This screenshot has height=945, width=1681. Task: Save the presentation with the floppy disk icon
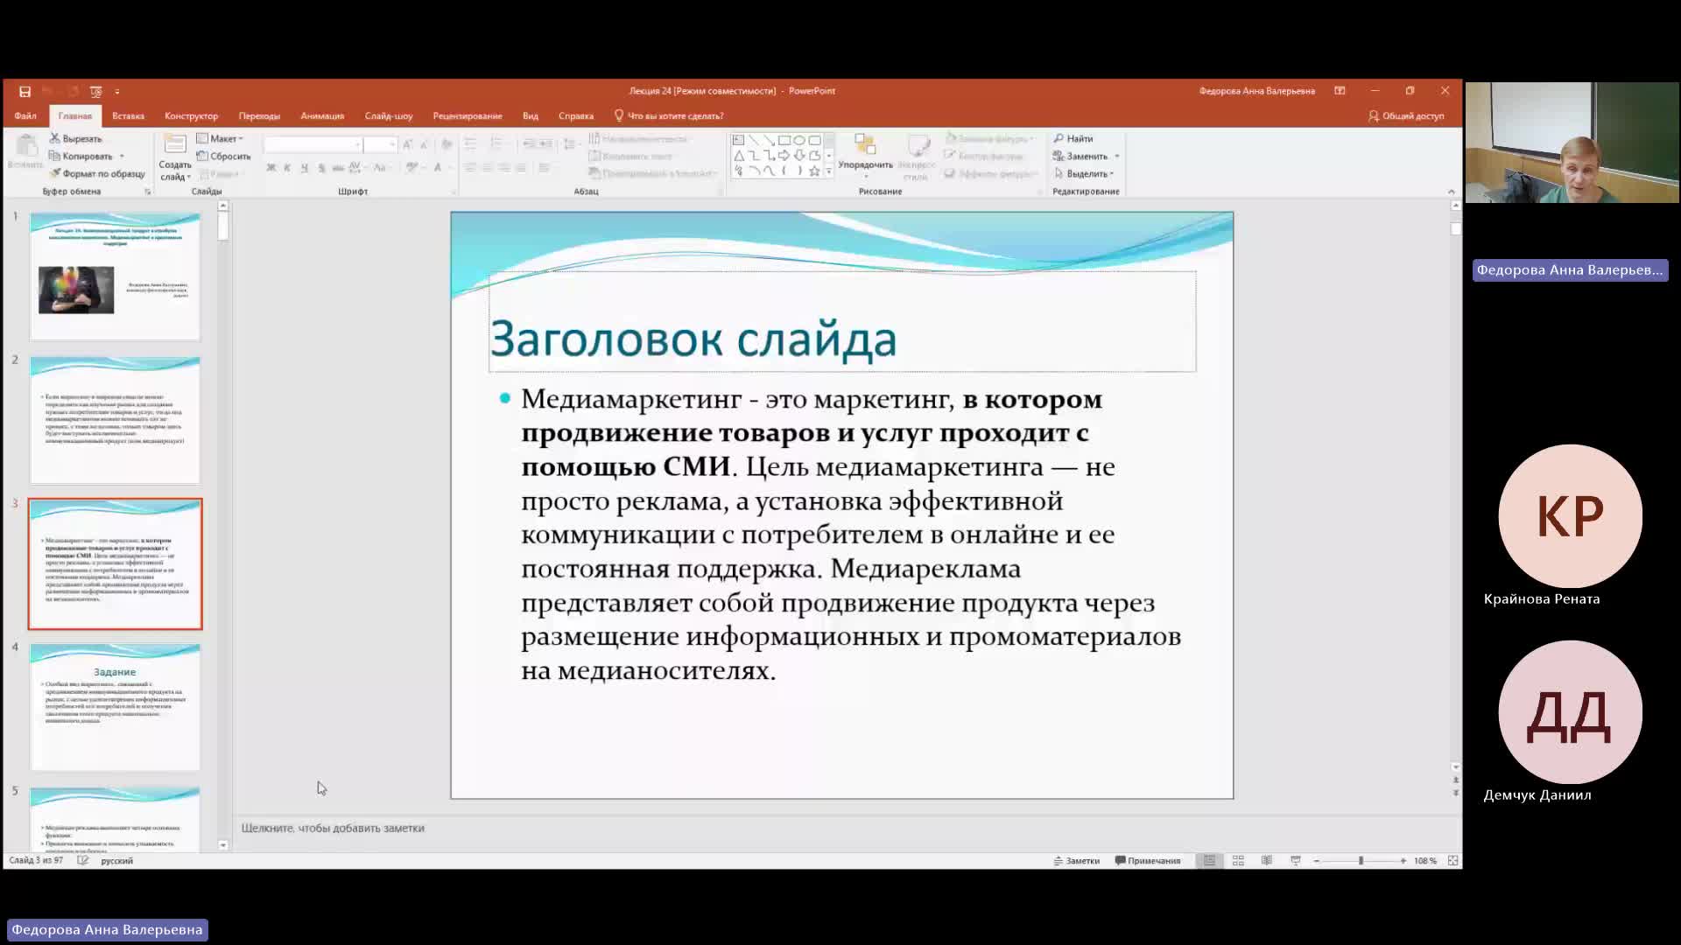(x=25, y=91)
